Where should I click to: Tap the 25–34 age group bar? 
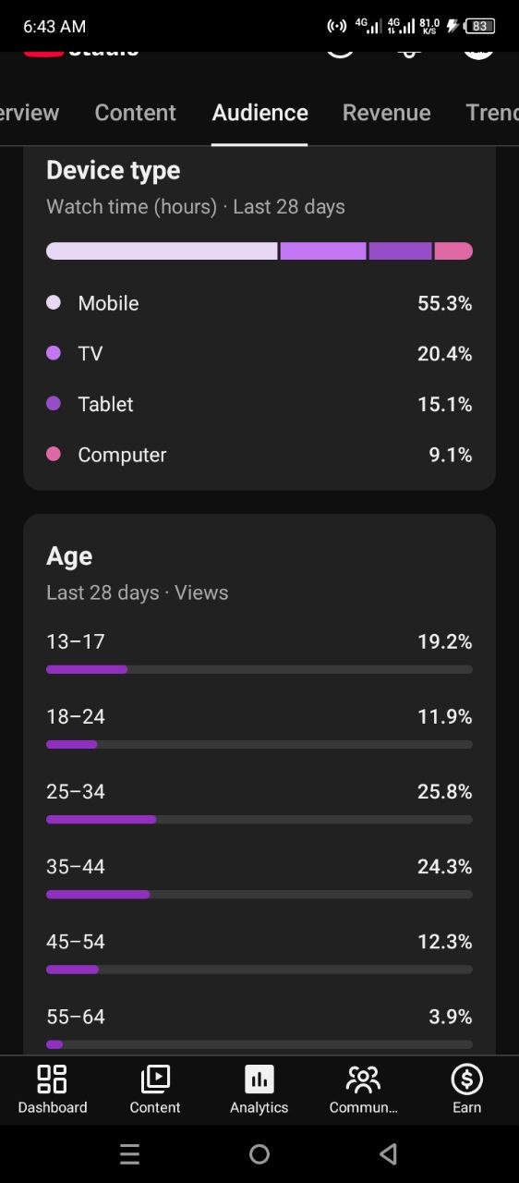pos(259,820)
